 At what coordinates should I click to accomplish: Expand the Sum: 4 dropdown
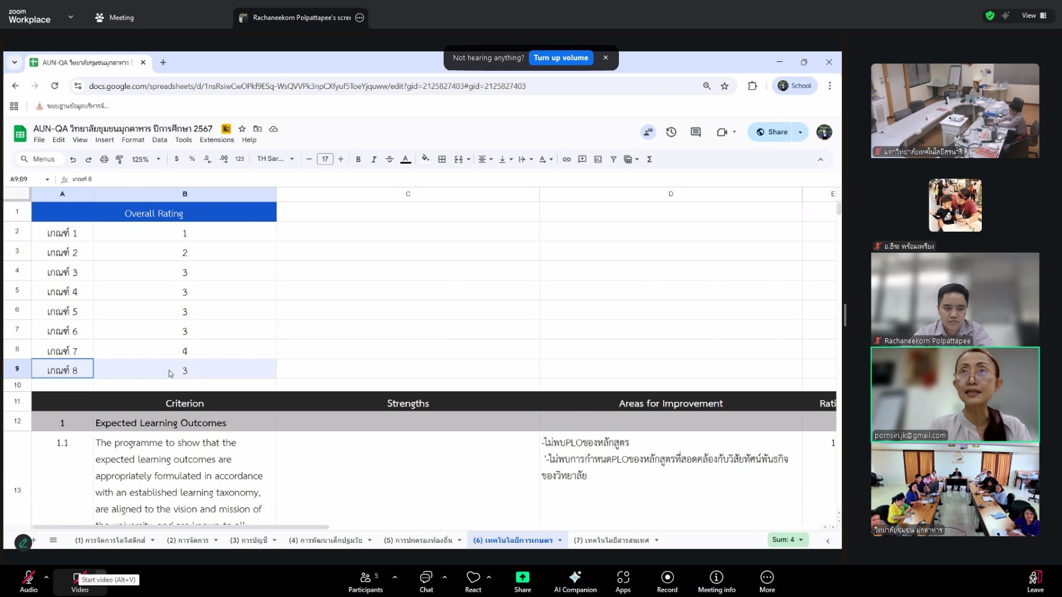[x=788, y=539]
